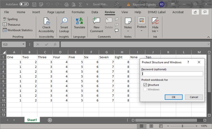Screen dimensions: 212x129
Task: Click the disabled Windows checkbox
Action: point(145,90)
